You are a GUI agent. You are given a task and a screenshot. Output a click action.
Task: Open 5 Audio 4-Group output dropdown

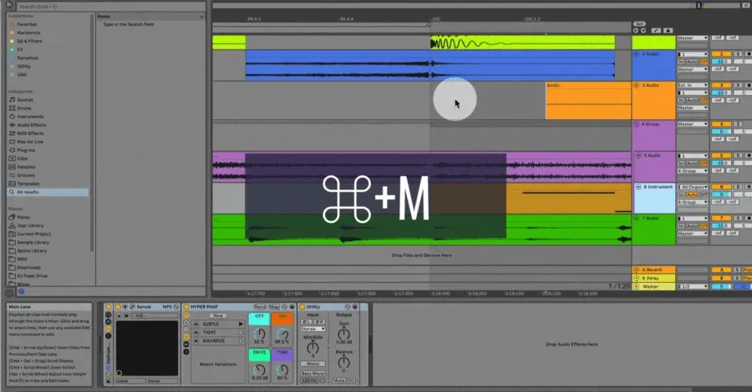[x=692, y=171]
